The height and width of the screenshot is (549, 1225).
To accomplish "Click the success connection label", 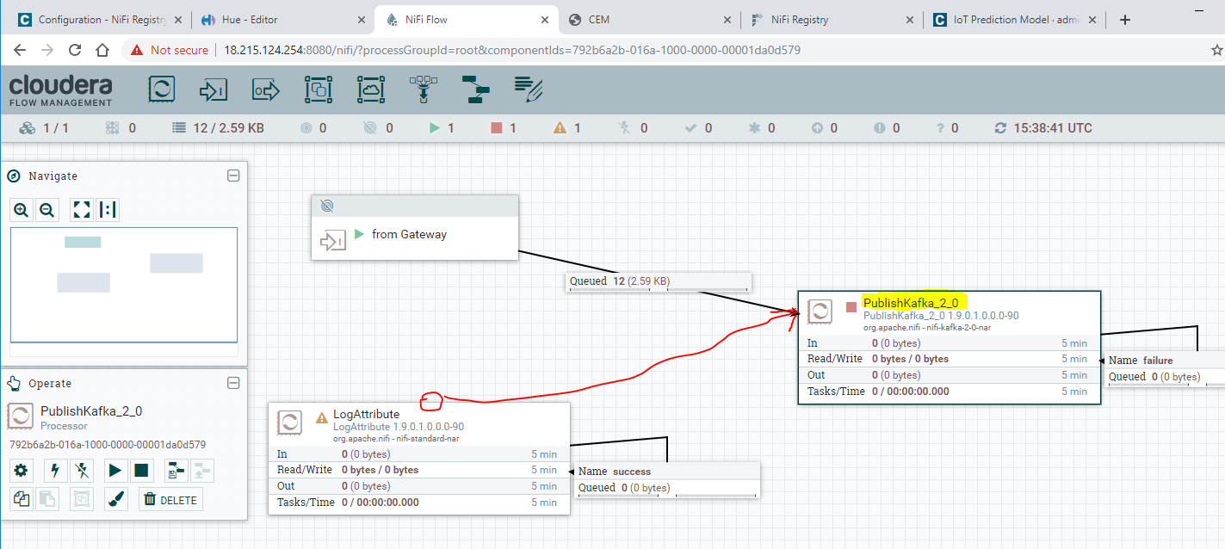I will 665,479.
